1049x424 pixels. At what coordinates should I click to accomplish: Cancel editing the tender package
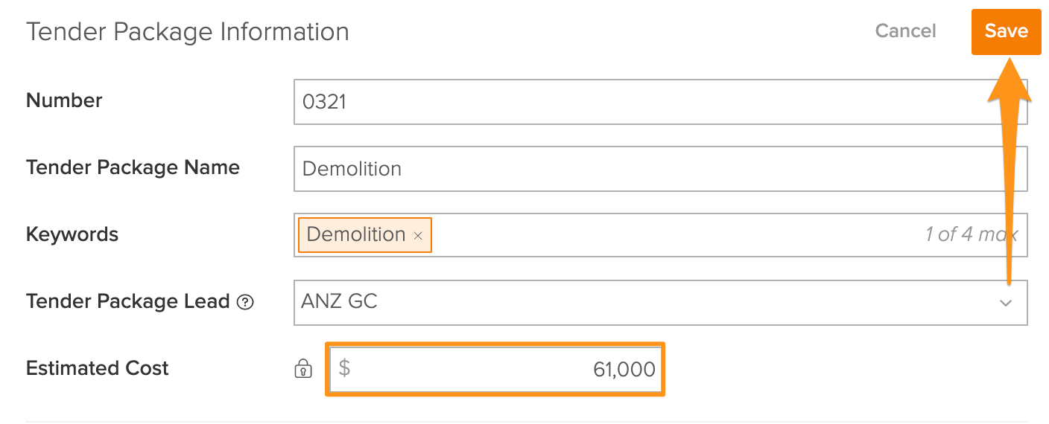pyautogui.click(x=905, y=31)
